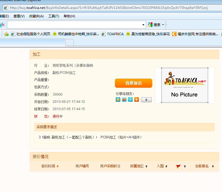This screenshot has width=222, height=192.
Task: Share to QZone via the star icon
Action: point(118,99)
